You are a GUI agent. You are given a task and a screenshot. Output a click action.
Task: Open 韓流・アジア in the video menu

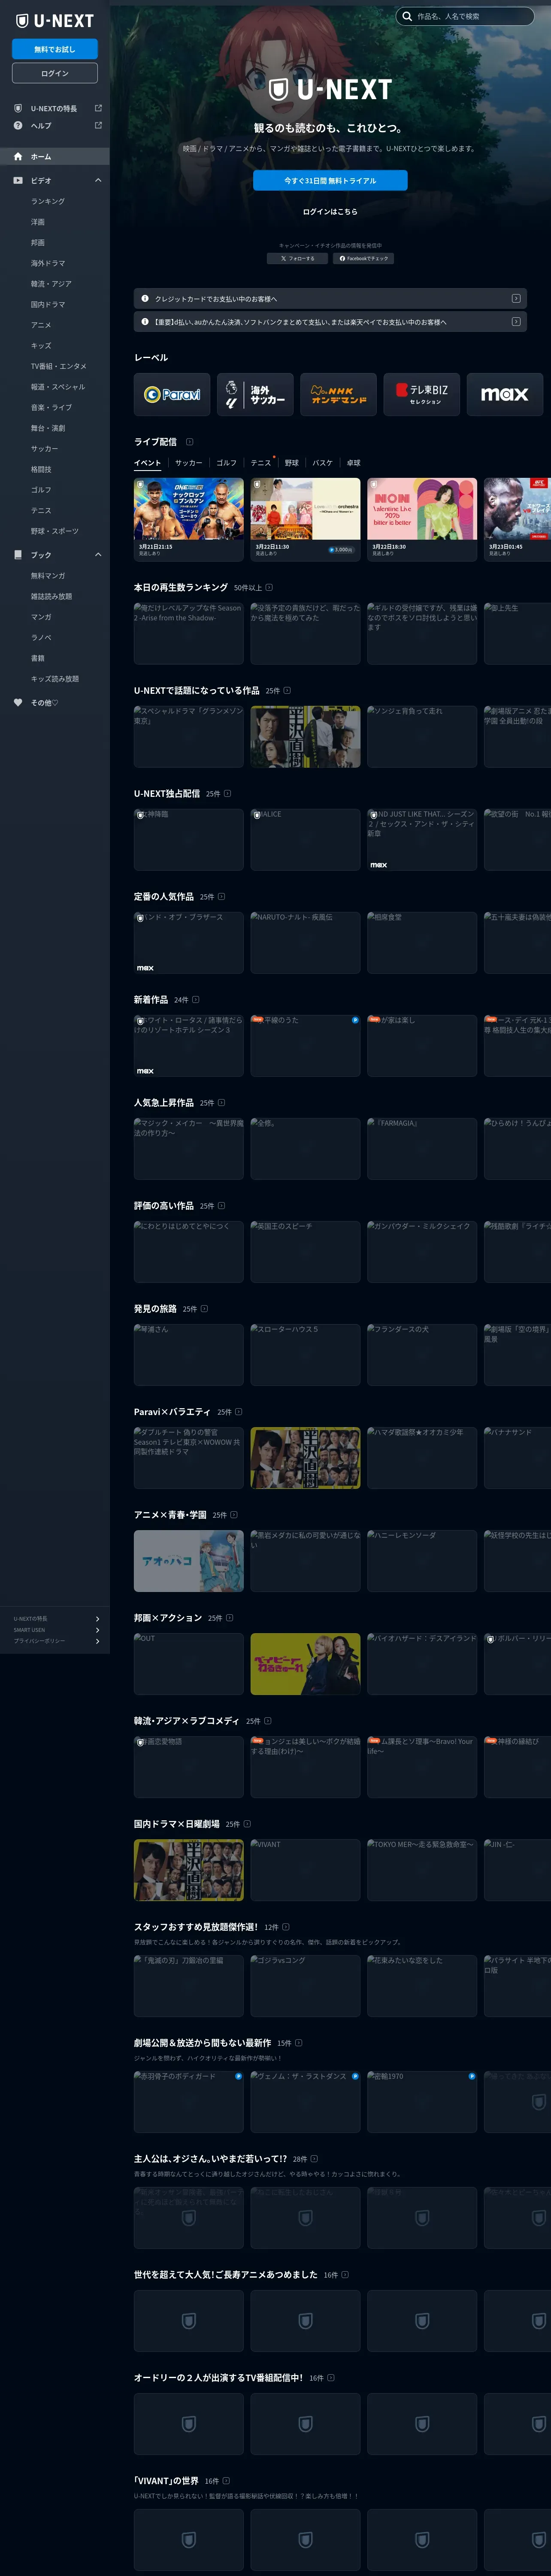coord(51,284)
